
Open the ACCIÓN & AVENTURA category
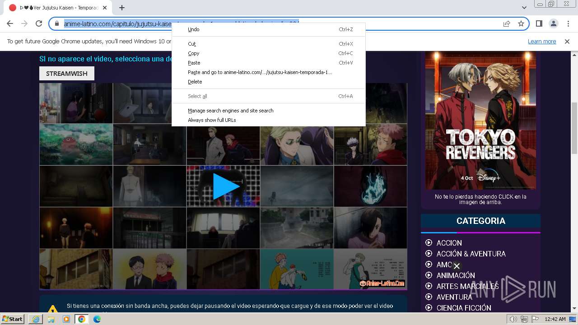[471, 254]
